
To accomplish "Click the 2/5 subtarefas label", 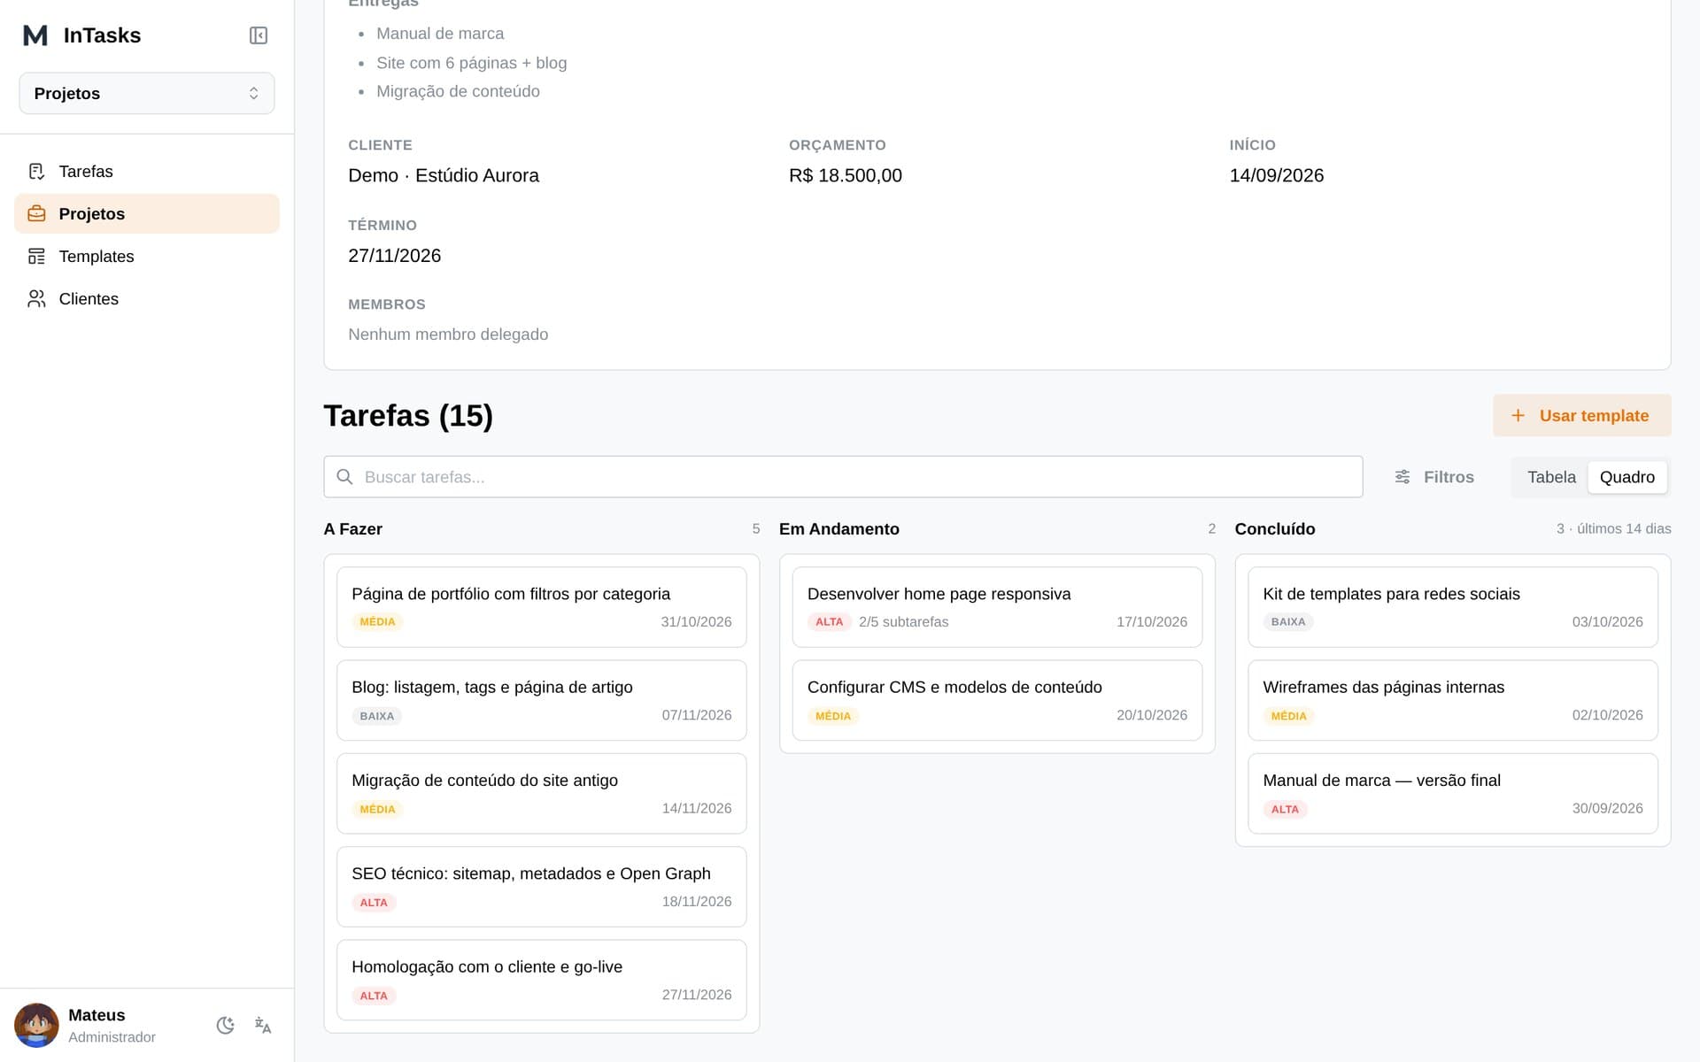I will pyautogui.click(x=903, y=622).
